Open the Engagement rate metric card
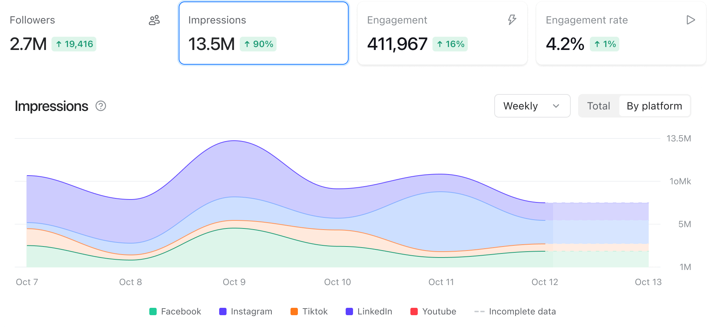The width and height of the screenshot is (709, 335). pyautogui.click(x=621, y=33)
